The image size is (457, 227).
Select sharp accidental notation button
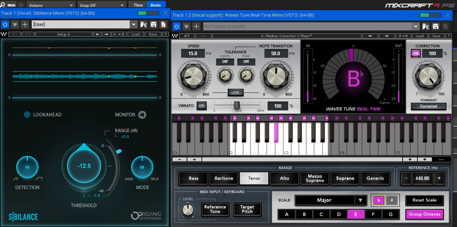pyautogui.click(x=392, y=200)
